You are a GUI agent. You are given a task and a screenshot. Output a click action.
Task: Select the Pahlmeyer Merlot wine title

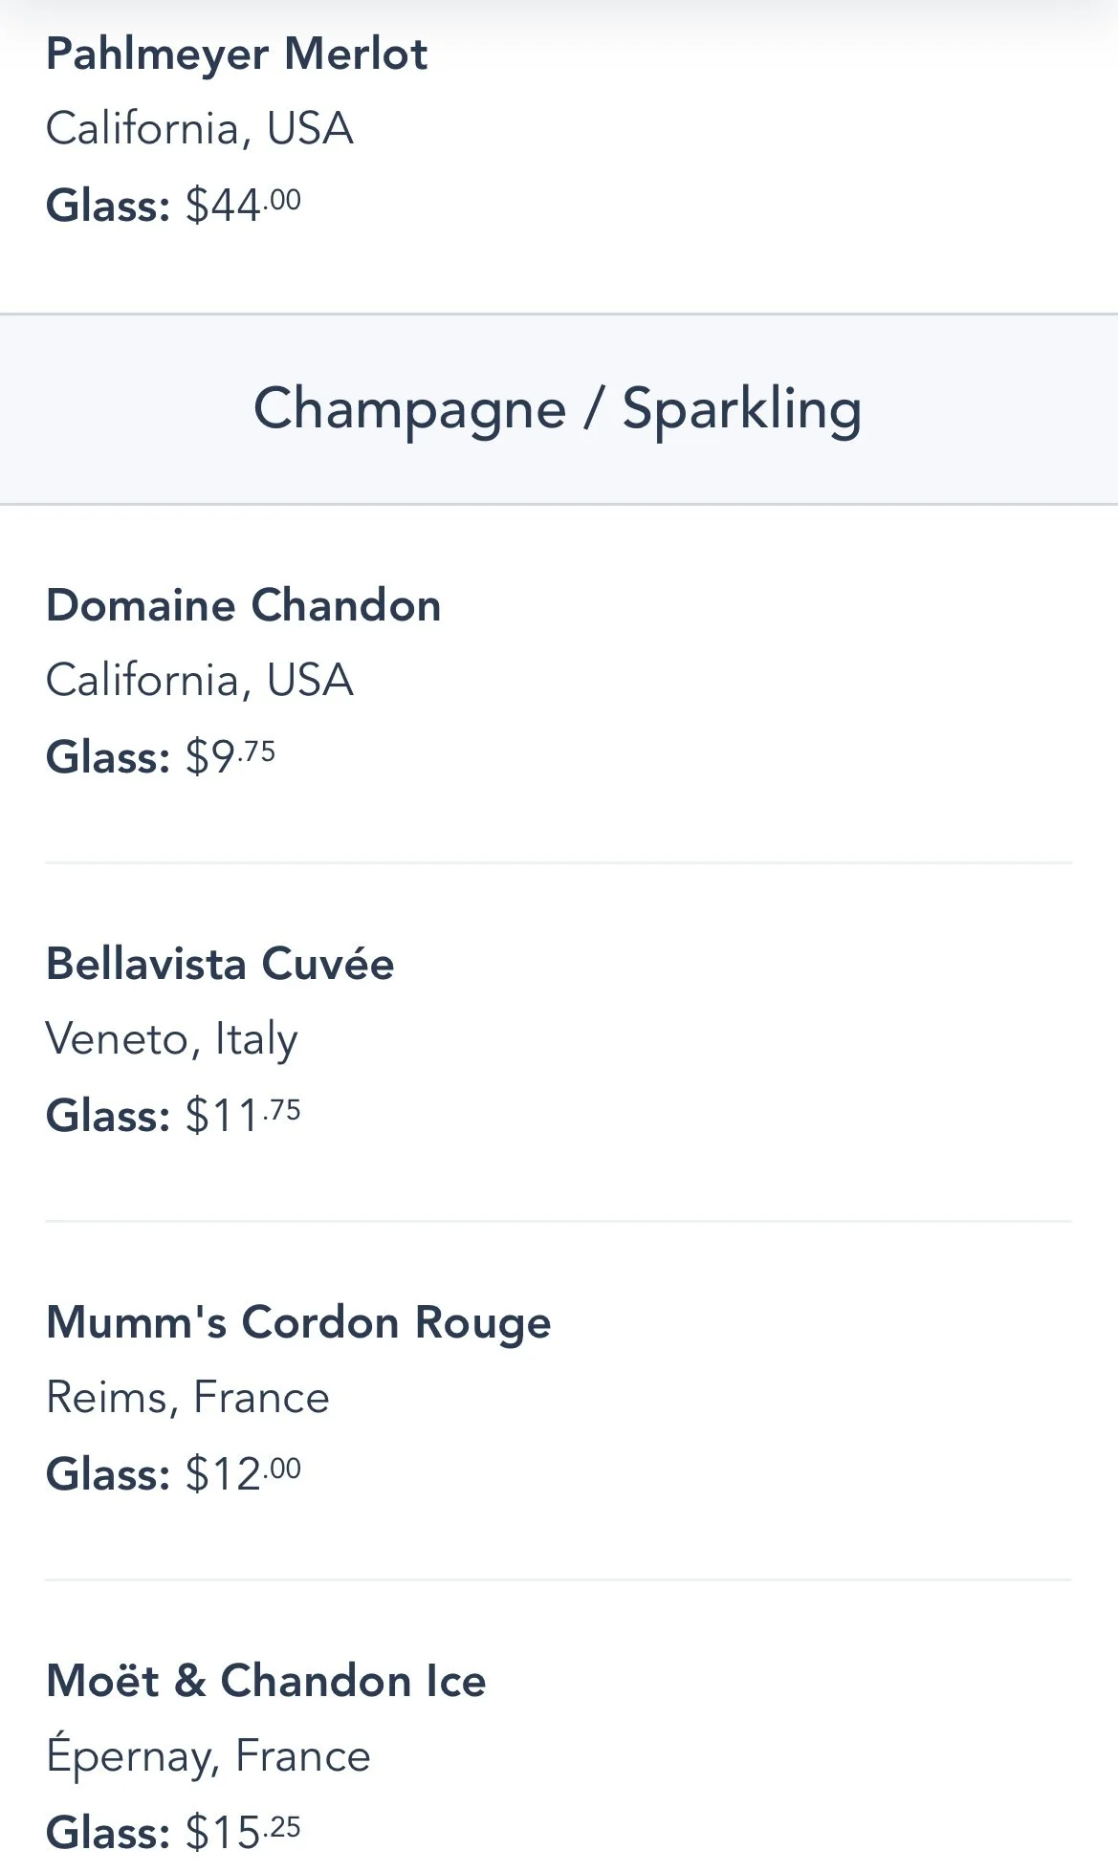236,54
